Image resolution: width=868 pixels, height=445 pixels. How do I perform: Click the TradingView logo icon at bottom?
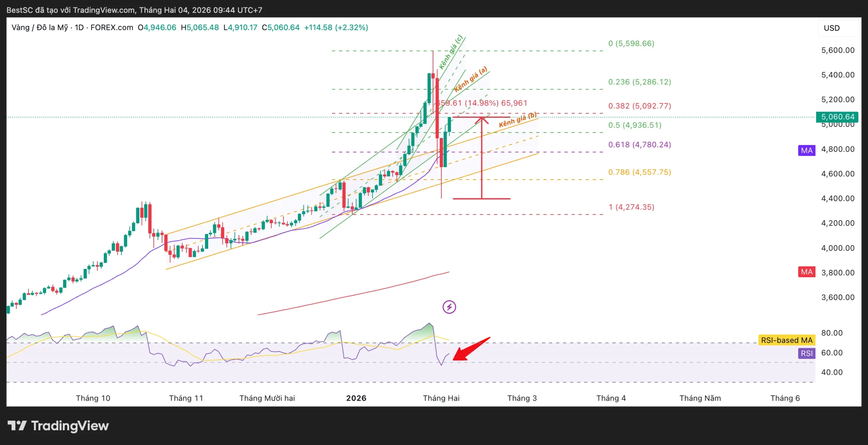[x=17, y=425]
